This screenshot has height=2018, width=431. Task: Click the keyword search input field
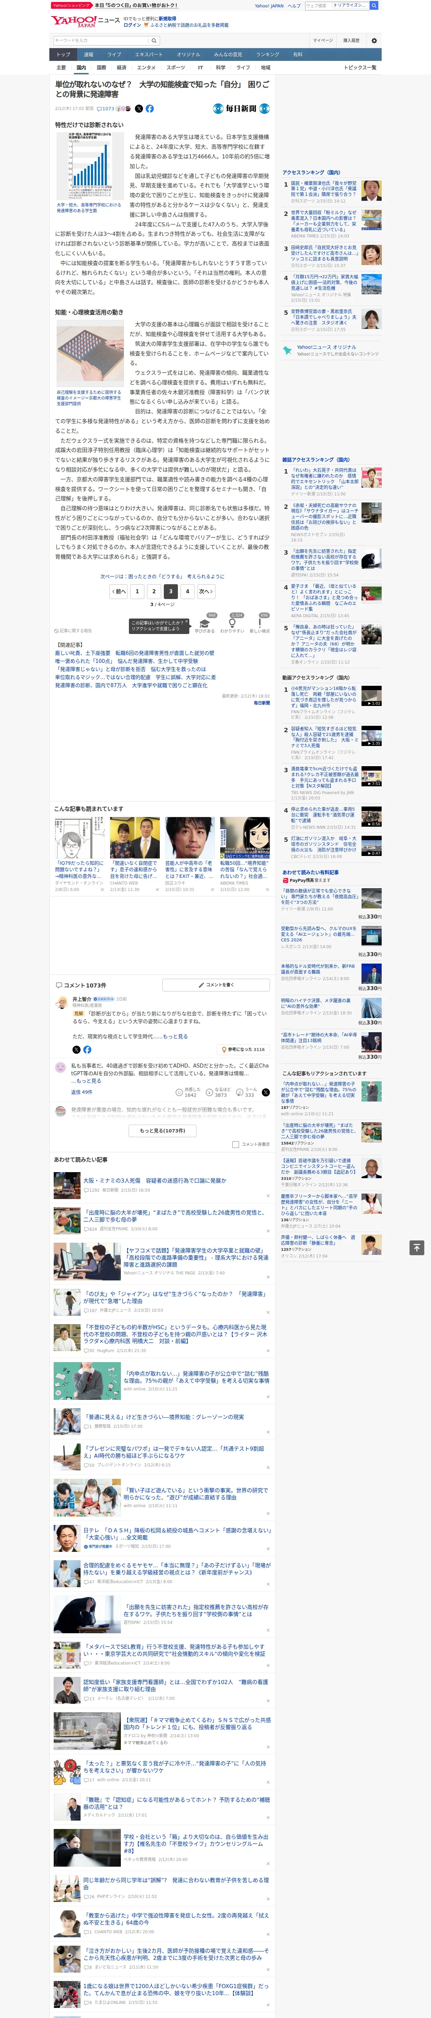click(x=102, y=41)
